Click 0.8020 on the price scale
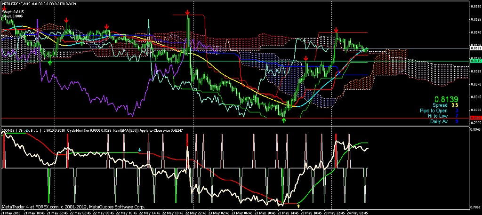The image size is (482, 215). coord(476,110)
